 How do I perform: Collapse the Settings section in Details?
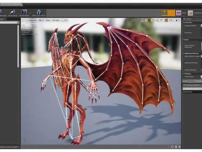(x=183, y=74)
